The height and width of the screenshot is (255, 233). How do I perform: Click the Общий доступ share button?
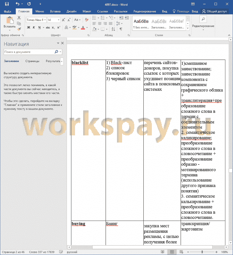click(x=214, y=11)
